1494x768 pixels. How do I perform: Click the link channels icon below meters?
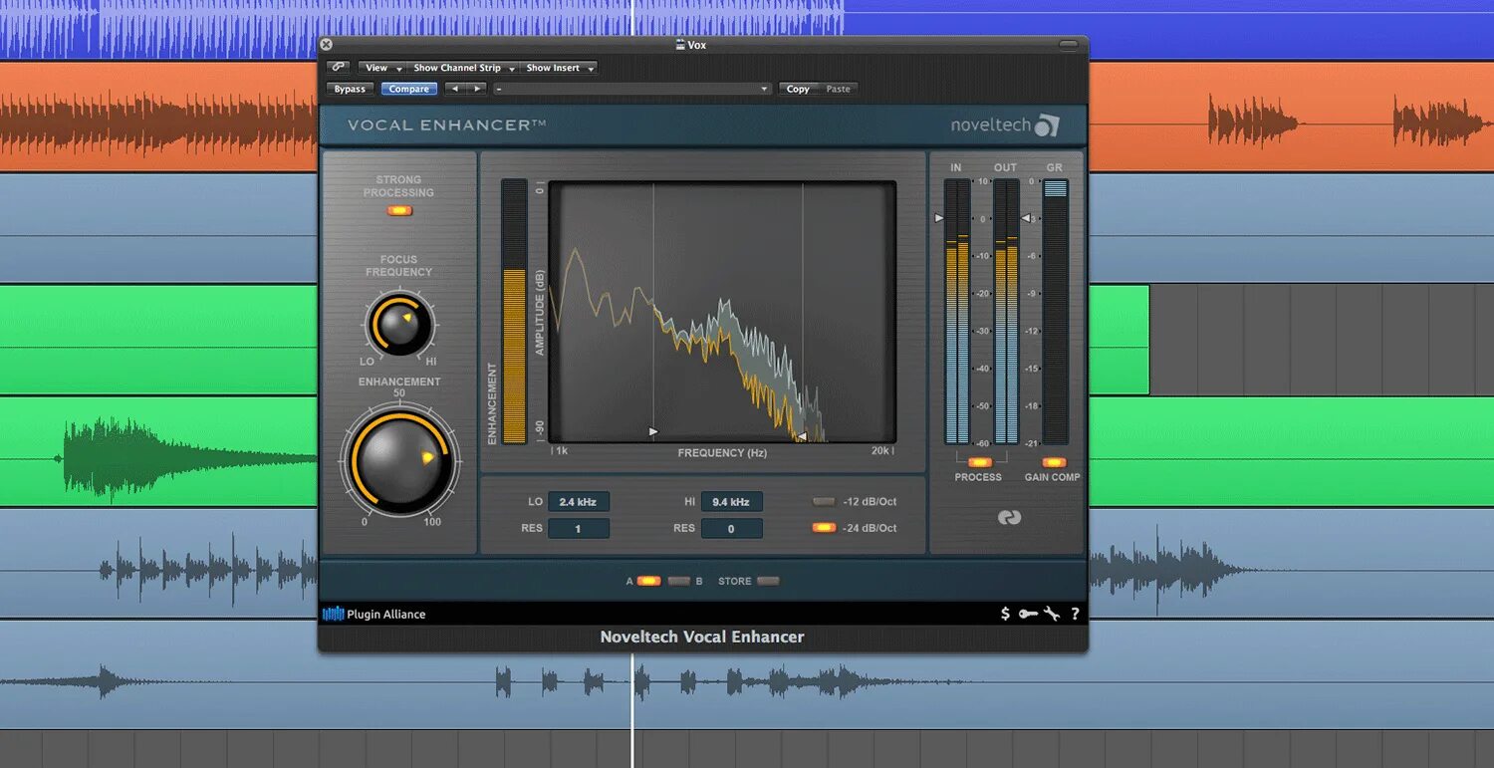point(1009,518)
